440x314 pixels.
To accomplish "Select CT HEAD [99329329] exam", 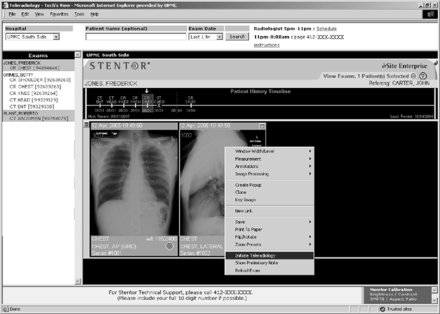I will coord(33,100).
